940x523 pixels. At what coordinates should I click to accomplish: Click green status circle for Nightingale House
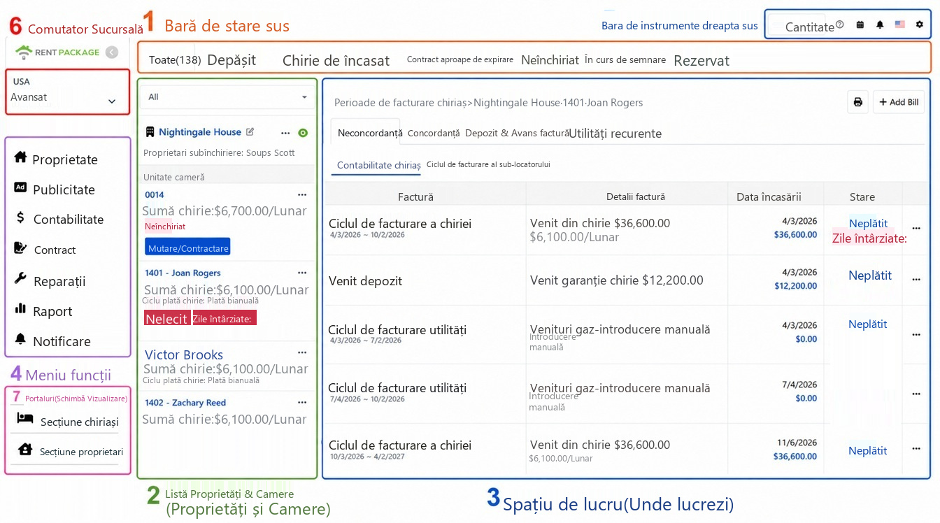[x=303, y=132]
